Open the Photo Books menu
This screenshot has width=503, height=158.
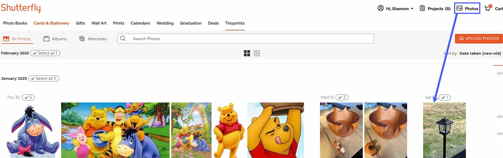click(15, 23)
